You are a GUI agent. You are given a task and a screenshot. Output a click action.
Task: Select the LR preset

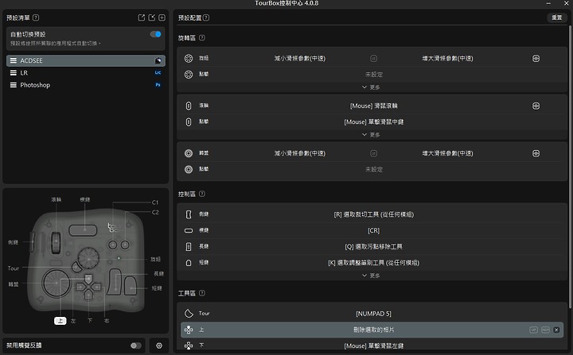(86, 72)
